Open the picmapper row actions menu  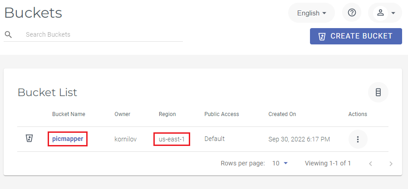click(358, 139)
